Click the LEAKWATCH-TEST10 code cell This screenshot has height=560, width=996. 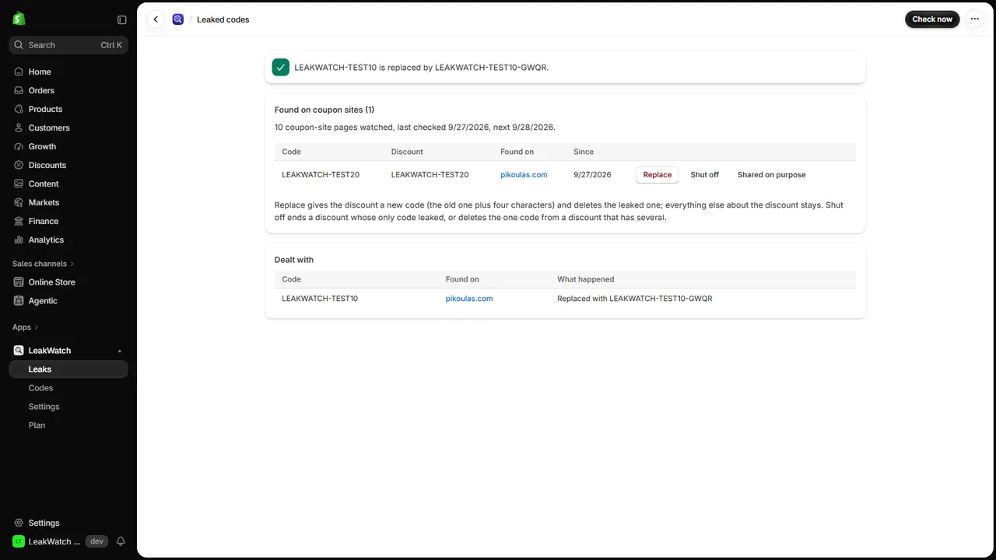(x=320, y=299)
